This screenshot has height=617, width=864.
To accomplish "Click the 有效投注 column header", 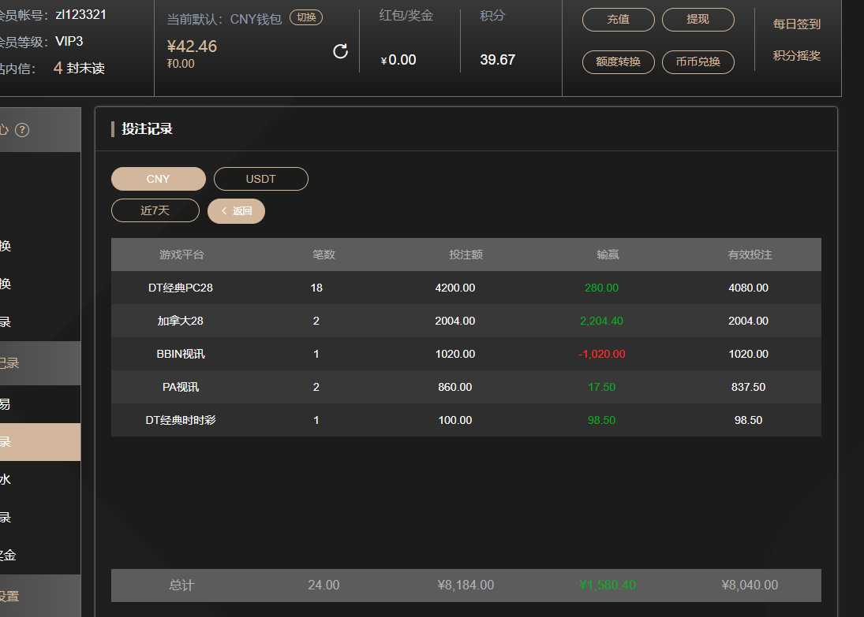I will (750, 255).
